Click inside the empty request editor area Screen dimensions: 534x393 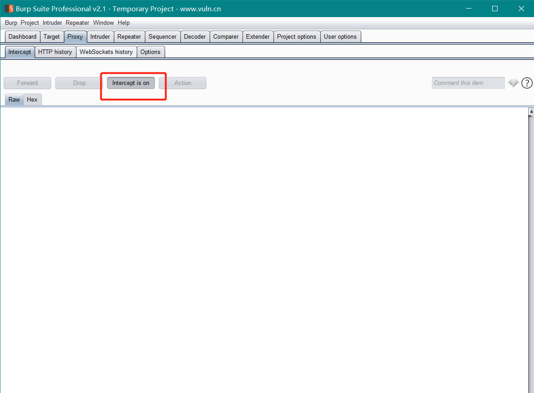pyautogui.click(x=264, y=250)
